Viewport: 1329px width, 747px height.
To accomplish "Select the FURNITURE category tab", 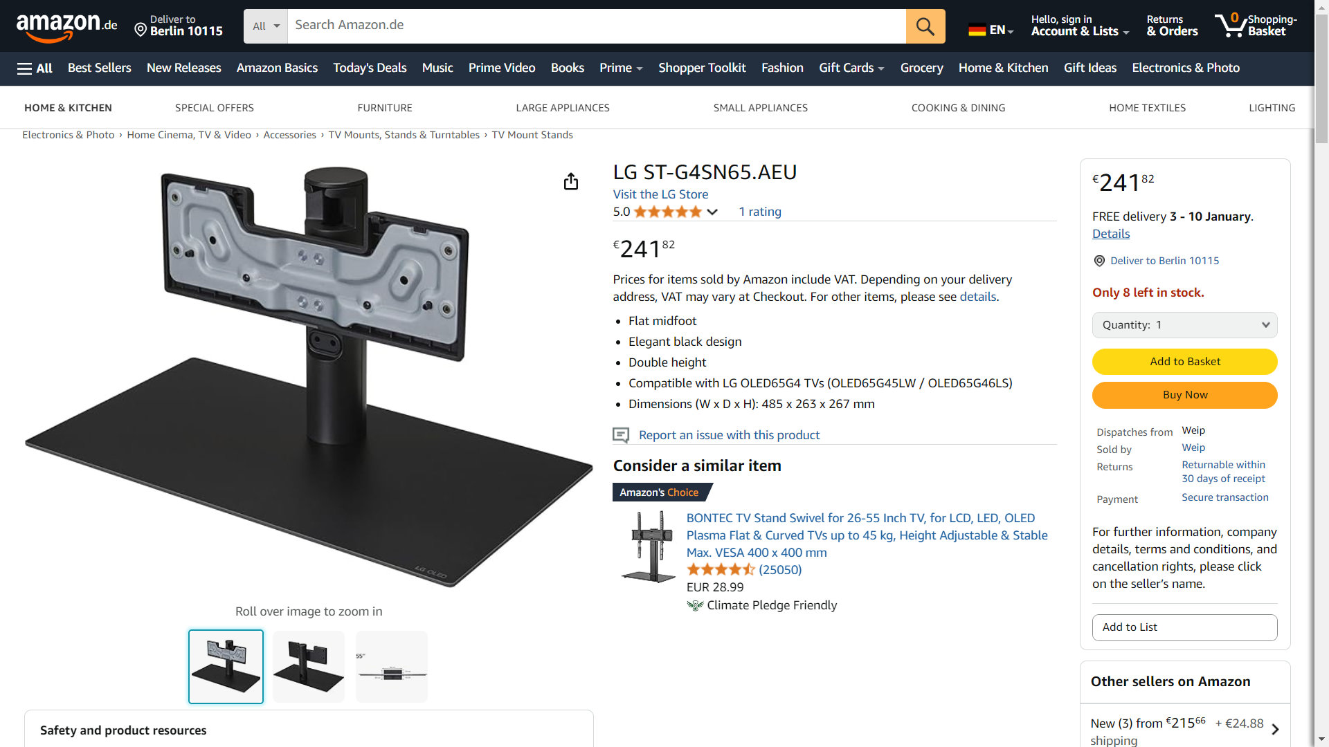I will click(x=385, y=108).
